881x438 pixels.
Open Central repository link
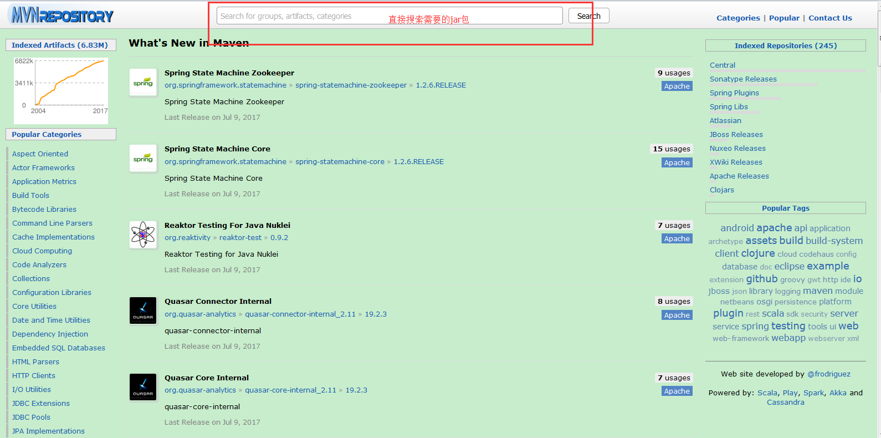coord(723,65)
